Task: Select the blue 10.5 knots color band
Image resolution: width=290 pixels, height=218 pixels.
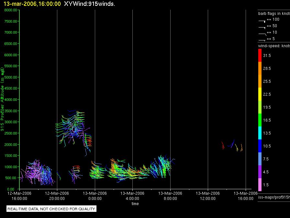Action: coord(260,146)
